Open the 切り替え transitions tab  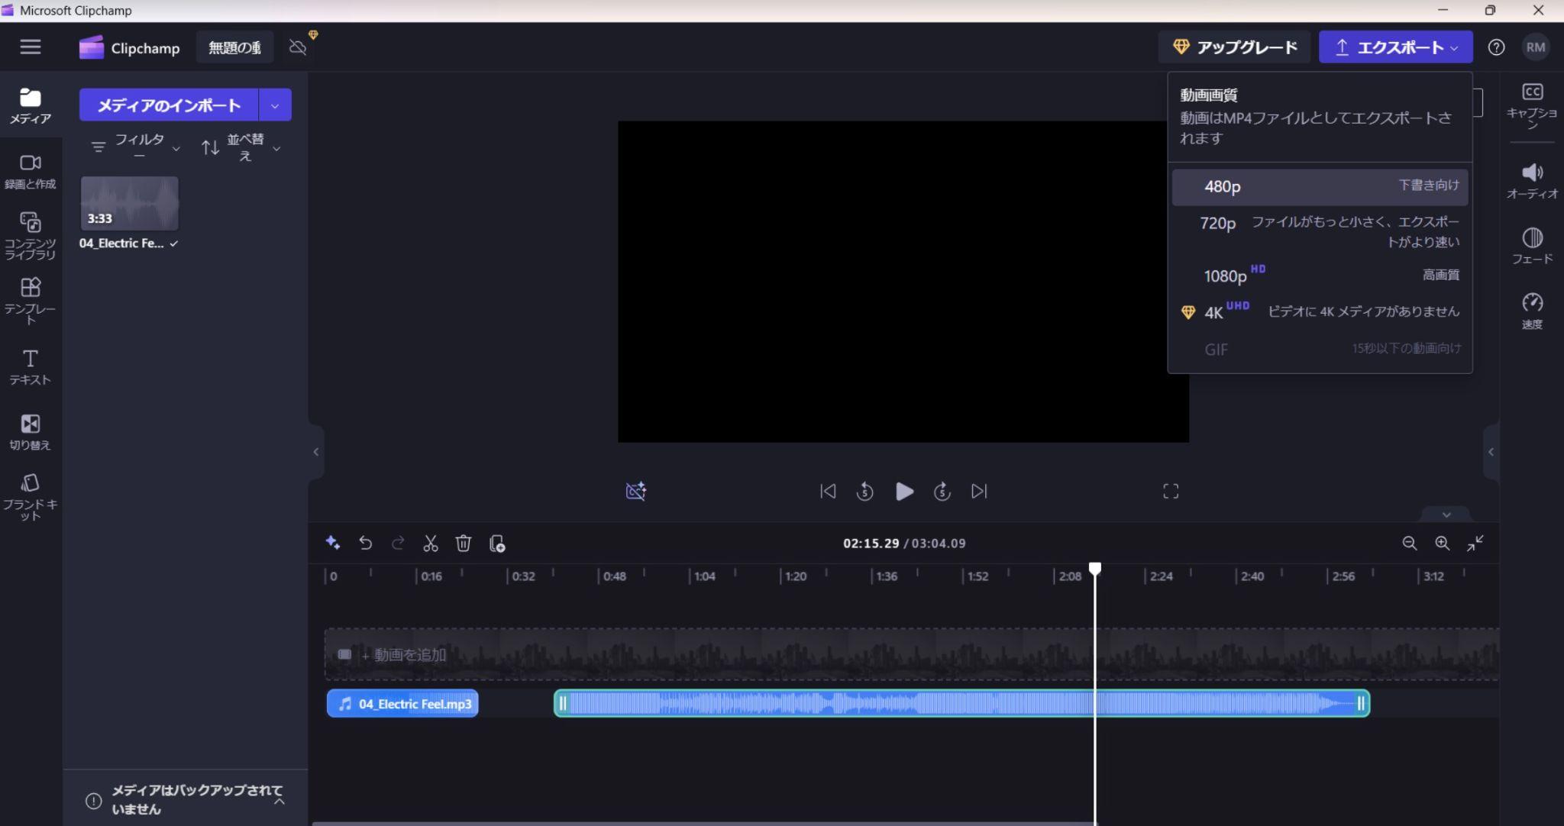(31, 432)
